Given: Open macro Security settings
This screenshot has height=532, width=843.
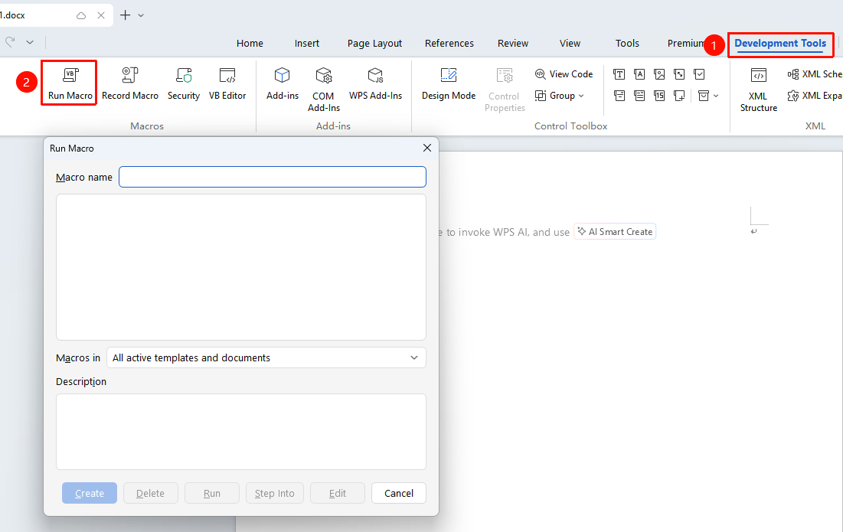Looking at the screenshot, I should click(x=183, y=83).
